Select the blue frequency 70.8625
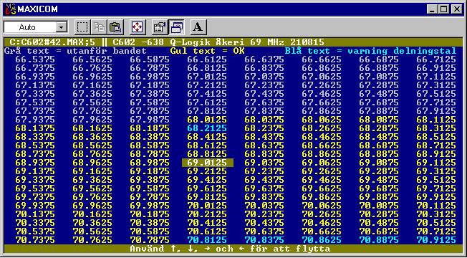The image size is (467, 258). click(322, 240)
